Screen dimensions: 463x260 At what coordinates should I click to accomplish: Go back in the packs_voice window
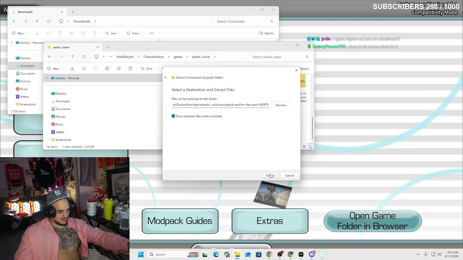pyautogui.click(x=49, y=57)
